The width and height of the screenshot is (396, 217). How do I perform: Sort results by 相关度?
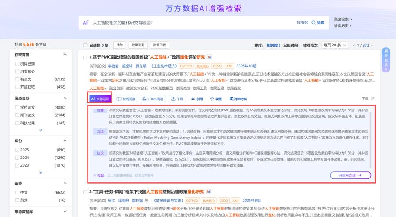pos(273,45)
